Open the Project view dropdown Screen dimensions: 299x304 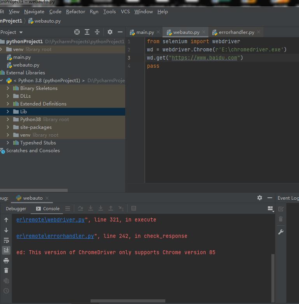21,32
